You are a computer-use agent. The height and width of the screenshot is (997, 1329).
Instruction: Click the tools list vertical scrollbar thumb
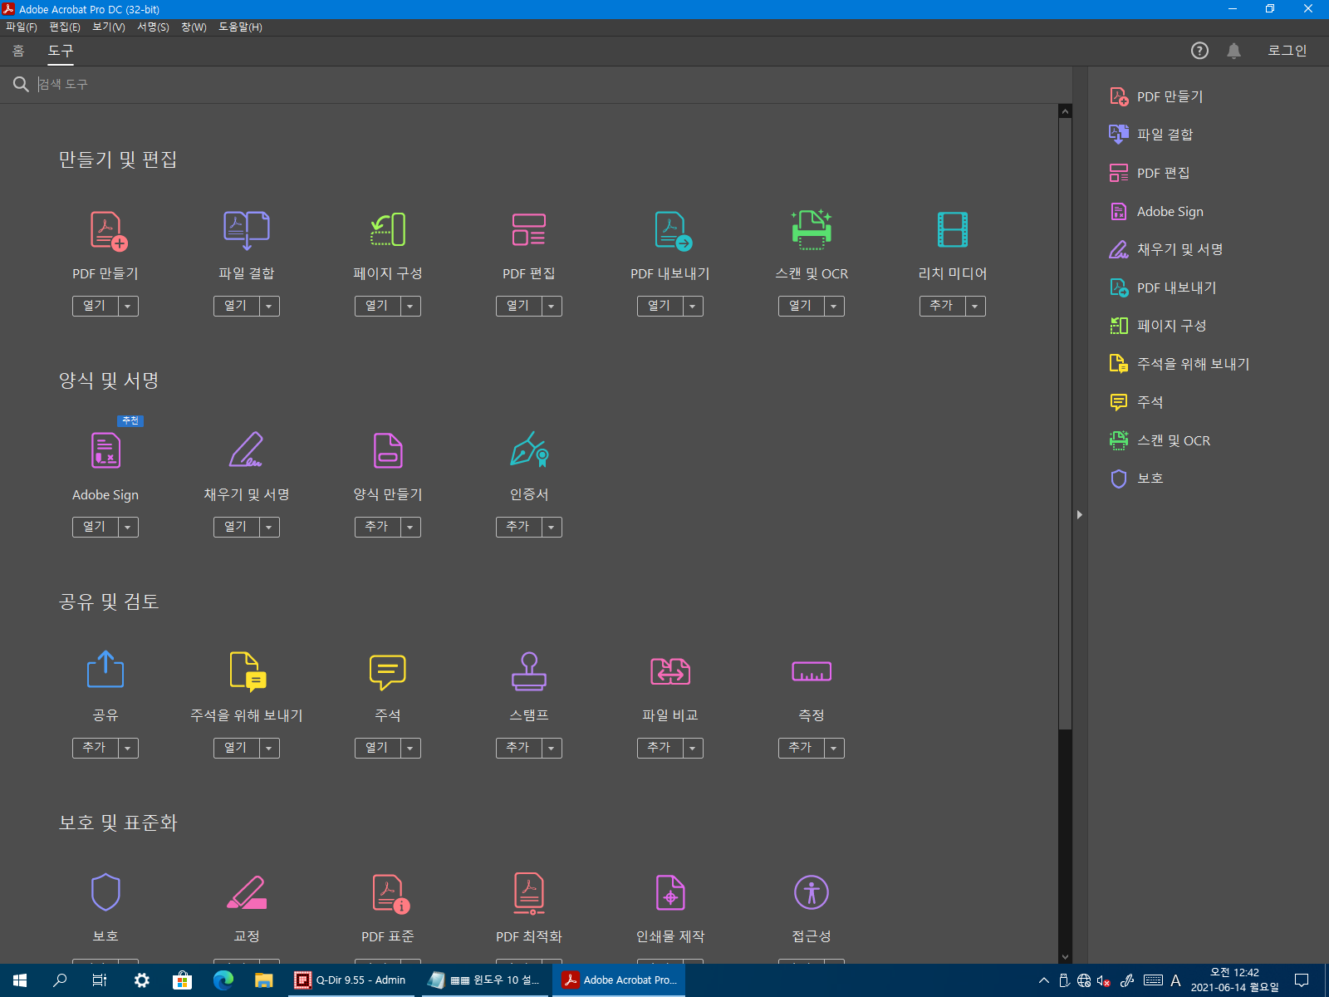[1065, 424]
